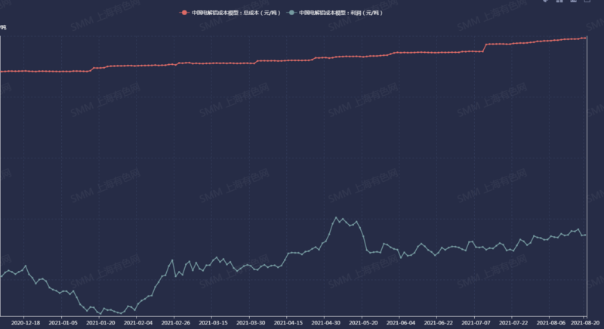Select the last data point of the red total-cost line
Viewport: 604px width, 329px height.
click(x=586, y=38)
